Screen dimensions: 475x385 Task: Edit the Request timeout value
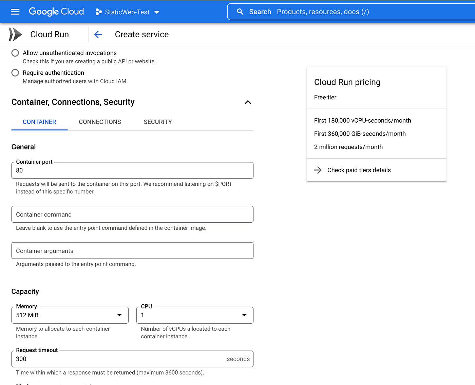[x=119, y=359]
